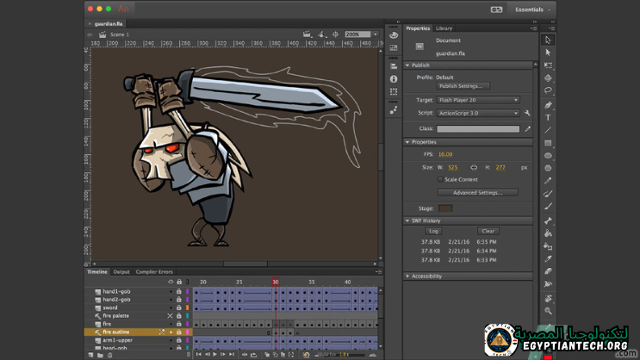Screen dimensions: 640x360
Task: Select the Subselection tool
Action: pyautogui.click(x=548, y=53)
